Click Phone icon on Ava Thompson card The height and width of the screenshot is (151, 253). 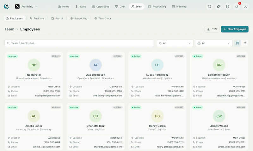click(71, 91)
